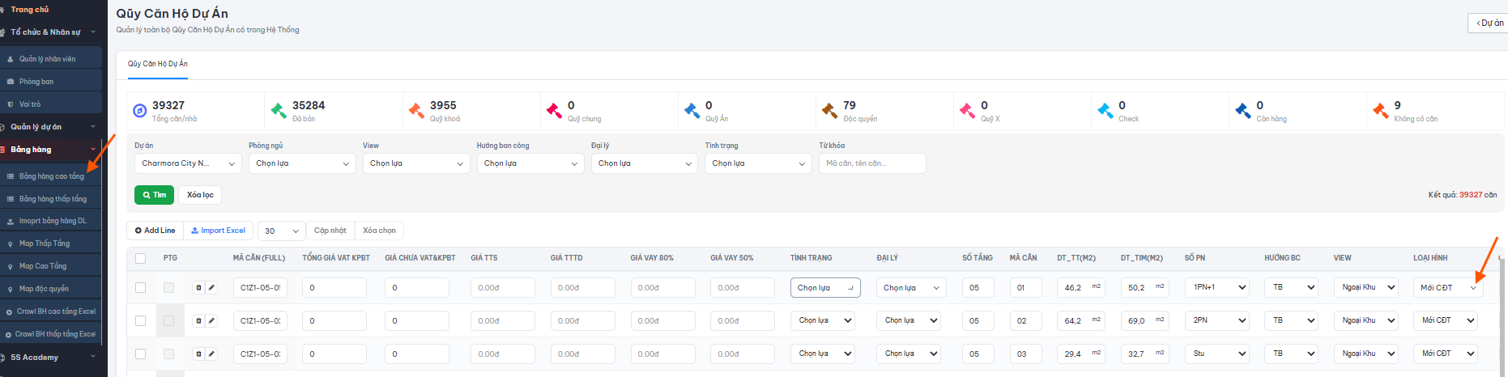Open Tình trạng dropdown in row C1Z1-05-01

(825, 287)
